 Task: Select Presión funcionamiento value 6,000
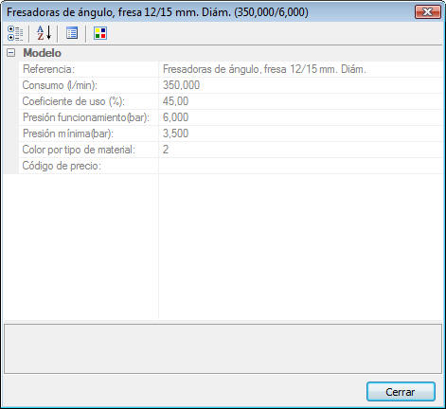point(300,117)
